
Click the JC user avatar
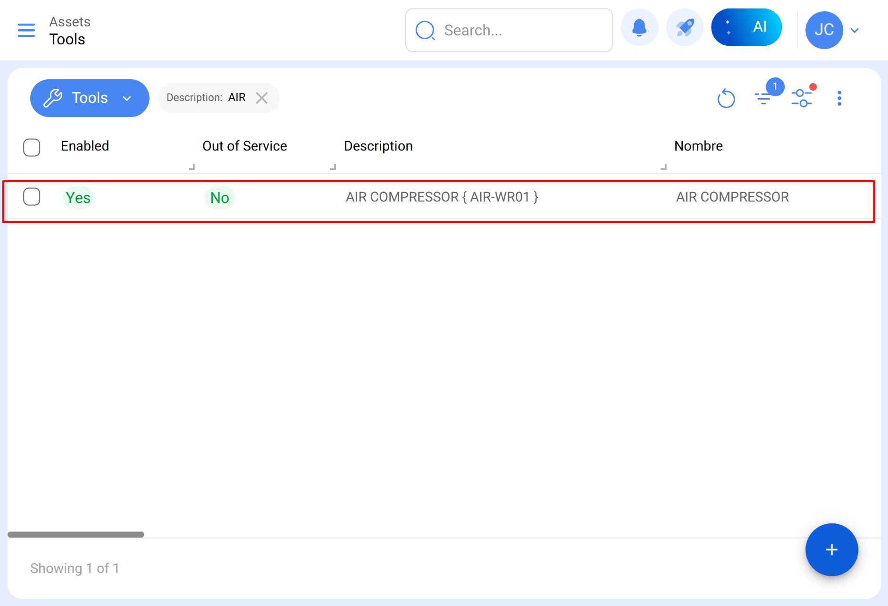pyautogui.click(x=824, y=30)
